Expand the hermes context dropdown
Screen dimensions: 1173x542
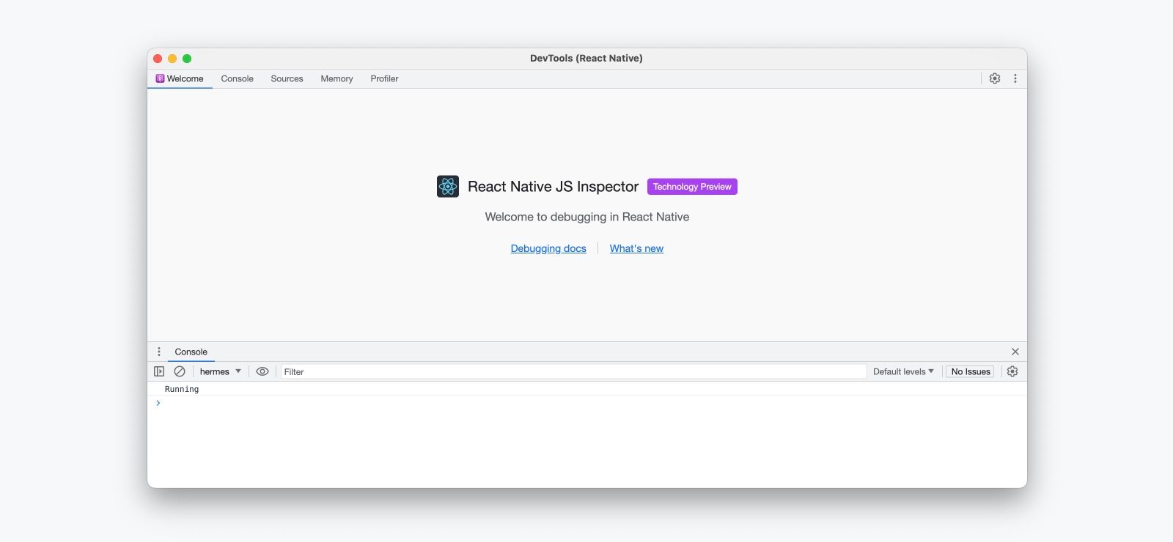coord(220,371)
